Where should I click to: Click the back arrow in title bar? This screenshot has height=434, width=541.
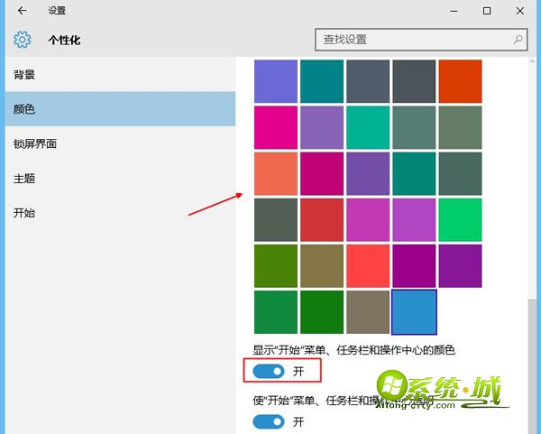(22, 11)
